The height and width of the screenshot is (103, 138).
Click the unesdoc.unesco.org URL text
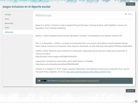tap(56, 56)
